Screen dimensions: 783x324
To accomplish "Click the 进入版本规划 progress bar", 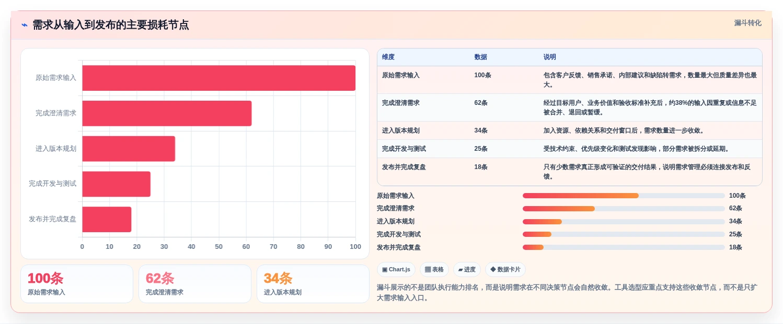I will (x=624, y=222).
